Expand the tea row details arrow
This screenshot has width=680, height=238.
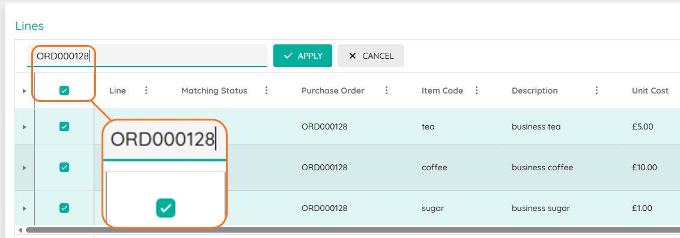24,126
